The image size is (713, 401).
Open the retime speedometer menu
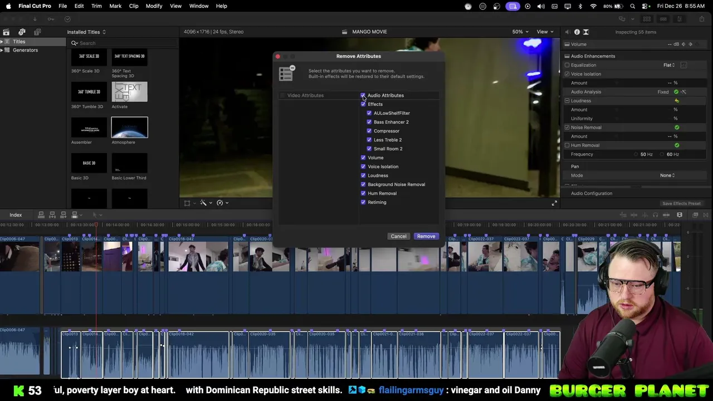pos(222,203)
